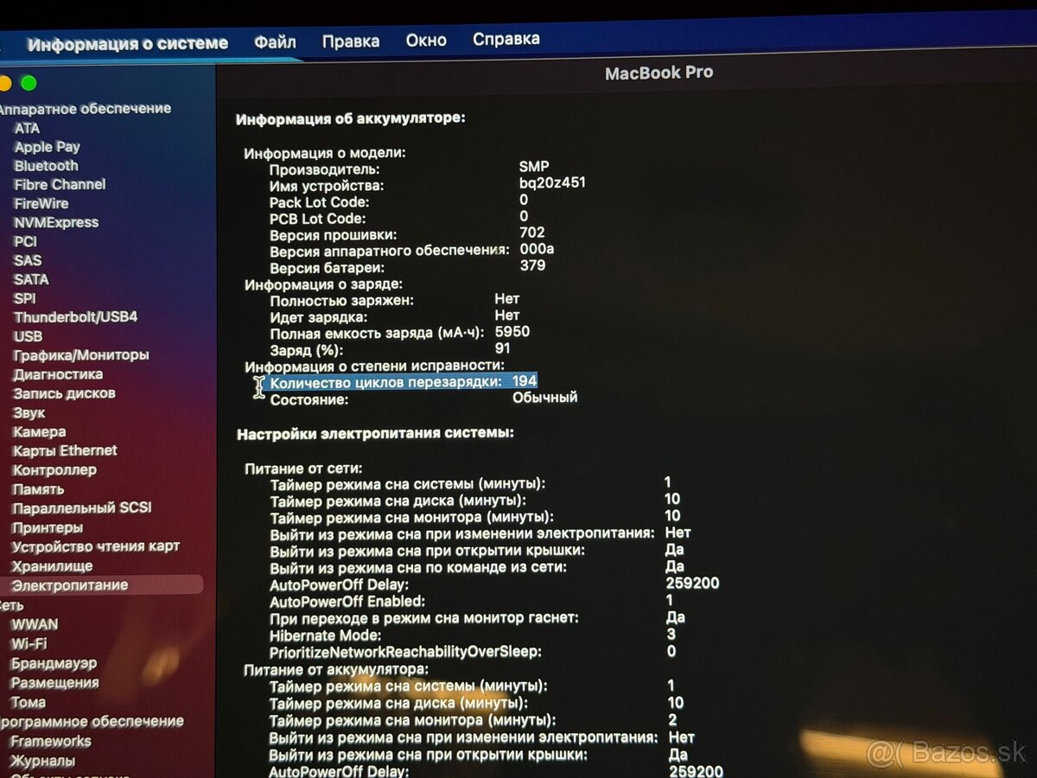Click the Производитель value SMP
The height and width of the screenshot is (778, 1037).
pos(534,166)
